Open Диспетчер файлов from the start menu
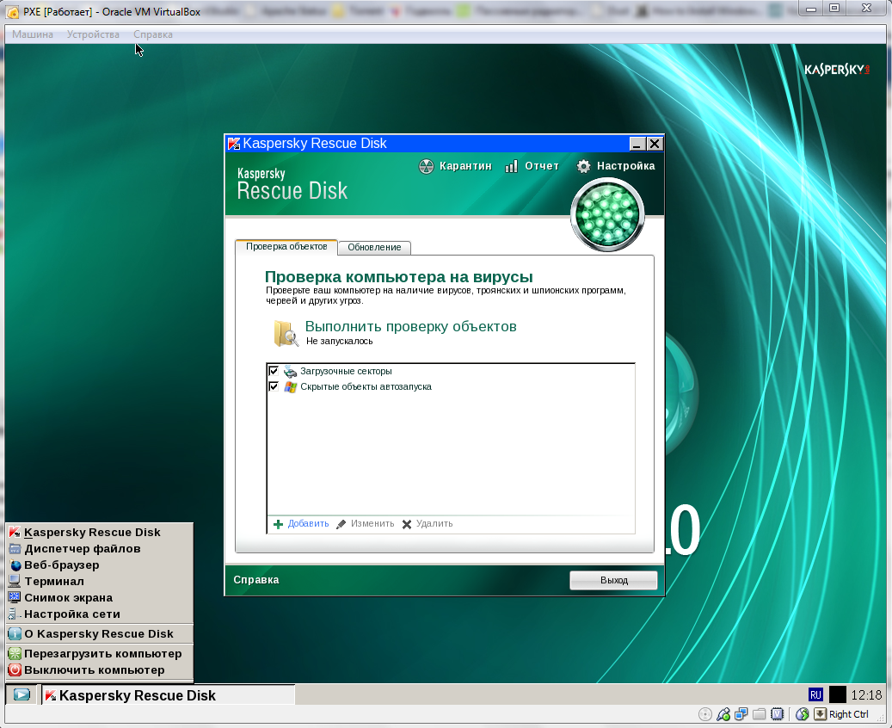The width and height of the screenshot is (892, 728). pyautogui.click(x=100, y=549)
